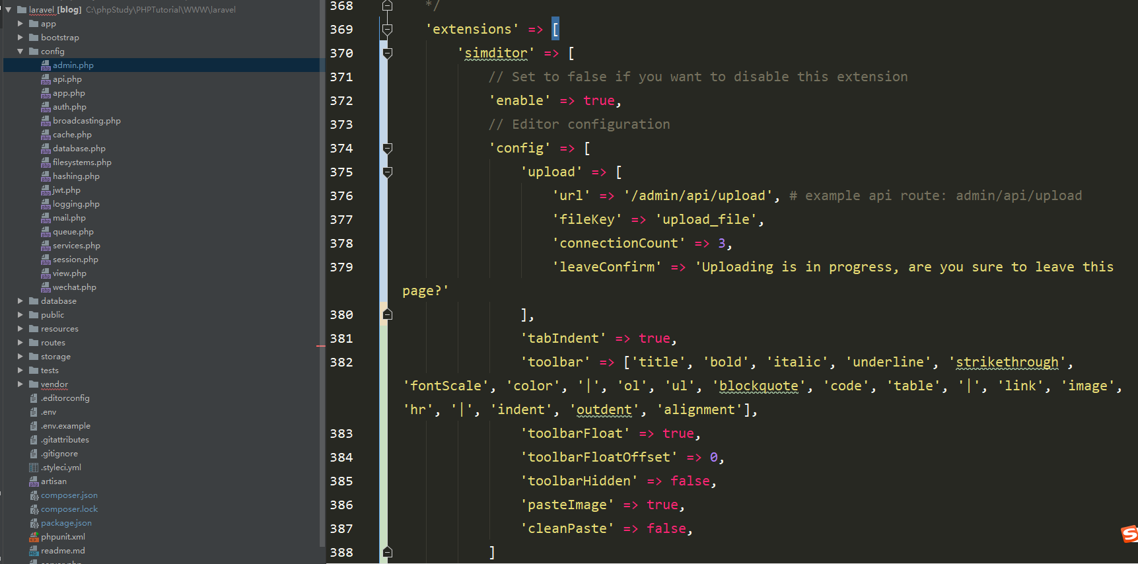Screen dimensions: 1138x564
Task: Open phpunit.xml file
Action: 63,536
